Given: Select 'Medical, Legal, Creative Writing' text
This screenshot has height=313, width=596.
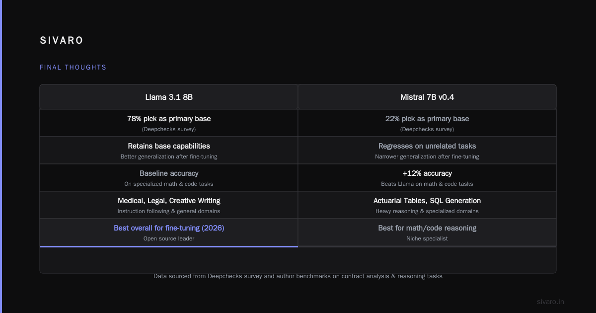Looking at the screenshot, I should pos(169,201).
